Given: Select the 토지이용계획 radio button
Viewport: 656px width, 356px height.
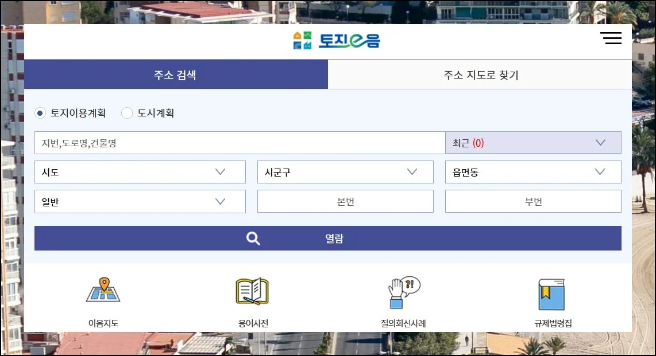Looking at the screenshot, I should (x=40, y=113).
